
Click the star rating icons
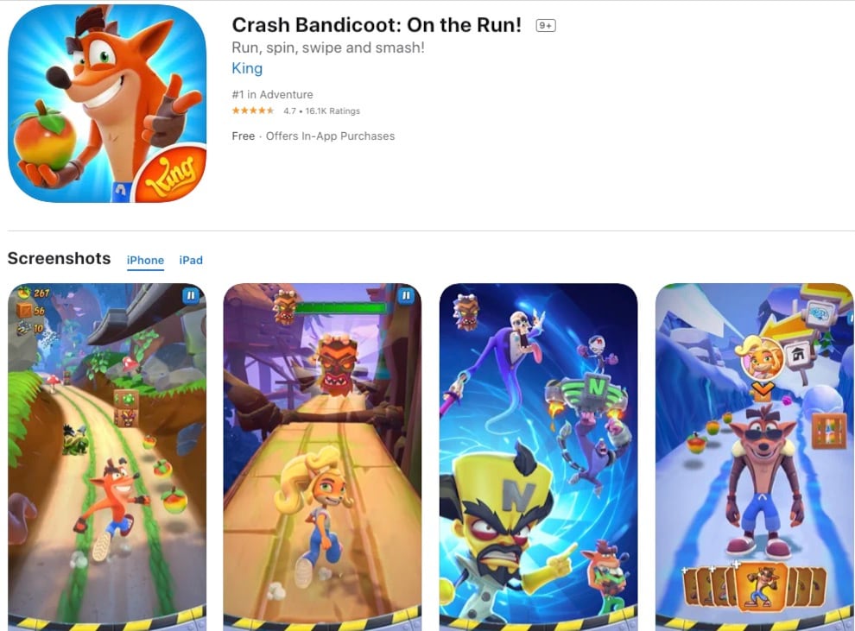(252, 110)
